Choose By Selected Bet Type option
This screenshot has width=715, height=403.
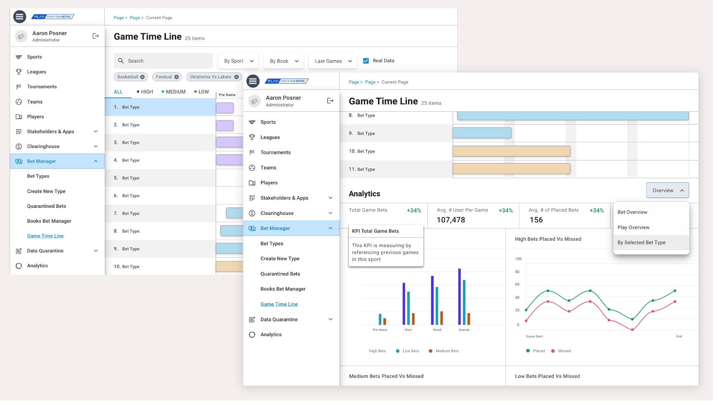pos(651,243)
